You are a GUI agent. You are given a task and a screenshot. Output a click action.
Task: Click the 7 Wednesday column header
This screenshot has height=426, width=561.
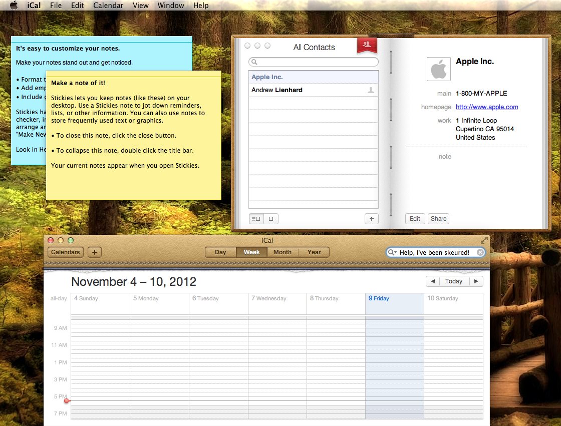pos(268,298)
